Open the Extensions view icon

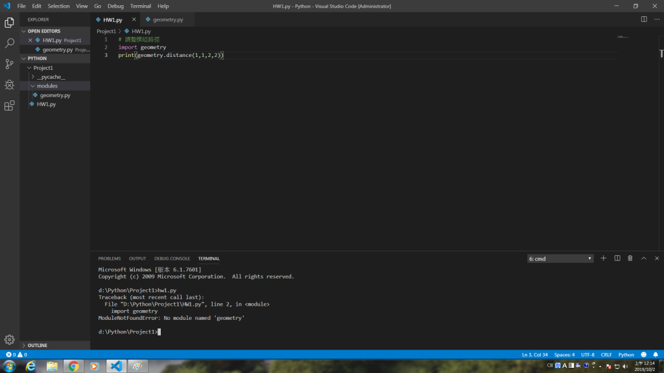[x=9, y=106]
